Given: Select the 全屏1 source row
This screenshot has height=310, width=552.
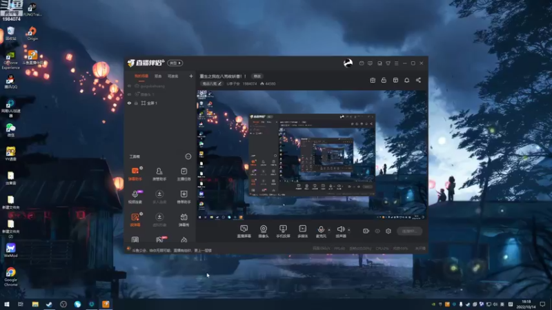Looking at the screenshot, I should coord(160,103).
